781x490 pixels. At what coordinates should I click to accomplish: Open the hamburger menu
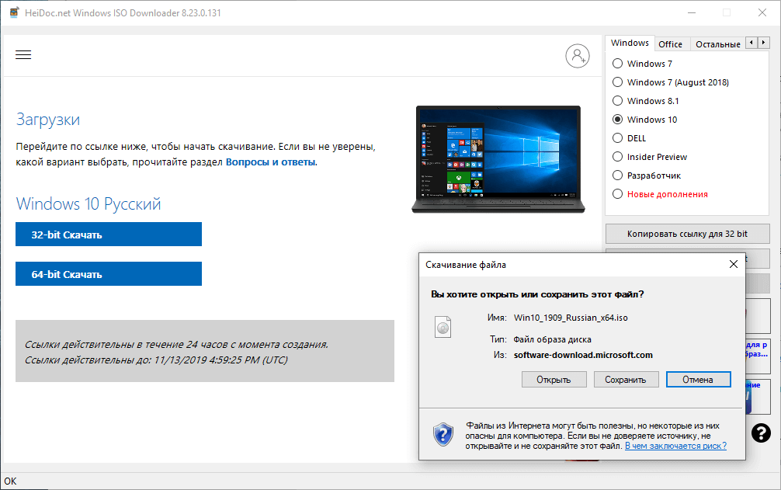pos(23,54)
